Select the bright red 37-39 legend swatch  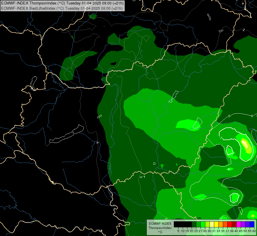coord(230,224)
